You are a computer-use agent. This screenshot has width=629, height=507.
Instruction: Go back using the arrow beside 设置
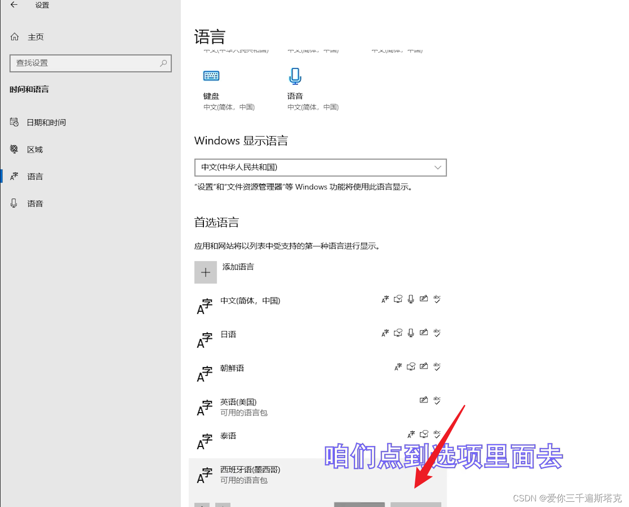click(x=14, y=5)
